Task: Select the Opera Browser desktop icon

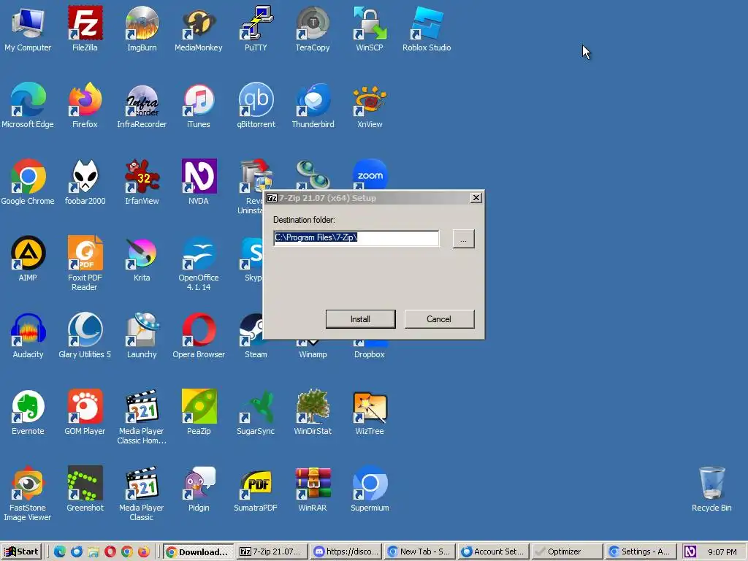Action: point(199,336)
